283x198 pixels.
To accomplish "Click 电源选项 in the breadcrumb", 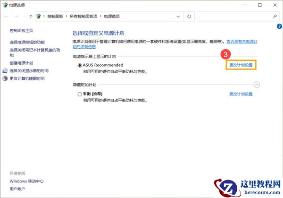I will pyautogui.click(x=112, y=16).
